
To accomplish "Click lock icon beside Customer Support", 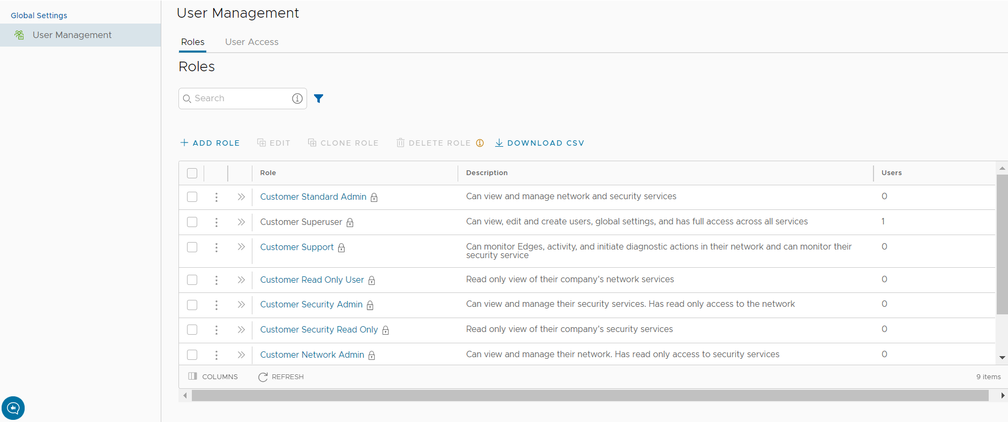I will (341, 248).
